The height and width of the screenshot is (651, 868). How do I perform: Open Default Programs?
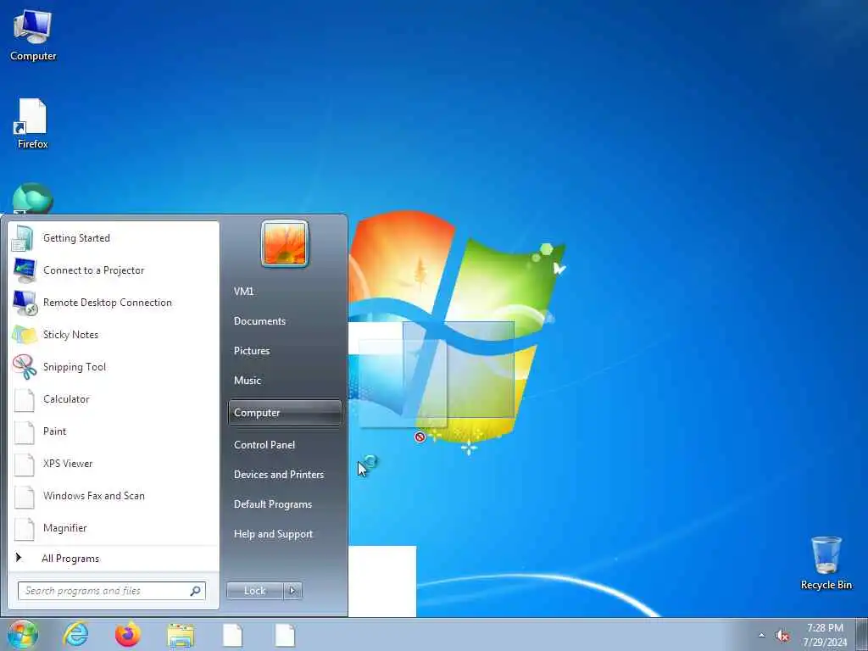click(x=272, y=504)
